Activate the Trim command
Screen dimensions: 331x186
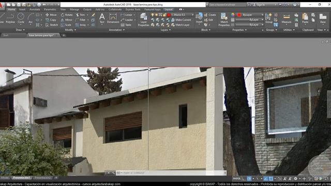pos(81,15)
